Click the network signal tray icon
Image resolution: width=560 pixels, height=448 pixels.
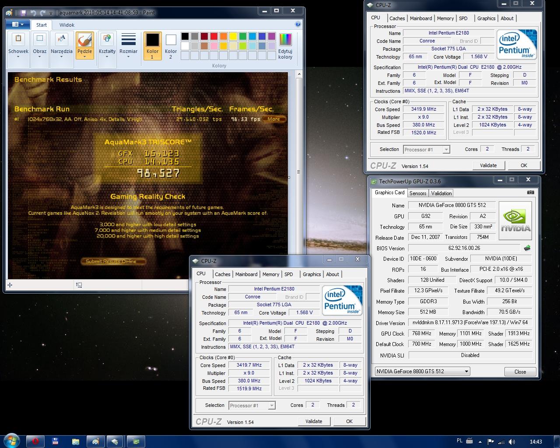(x=502, y=441)
